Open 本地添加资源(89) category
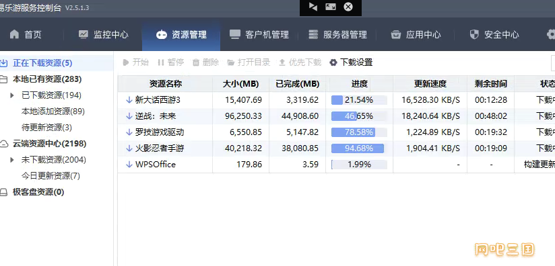 [53, 112]
